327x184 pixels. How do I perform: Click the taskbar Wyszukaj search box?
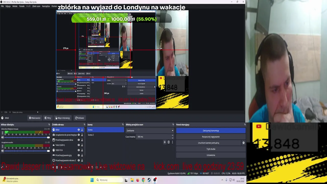coord(109,180)
